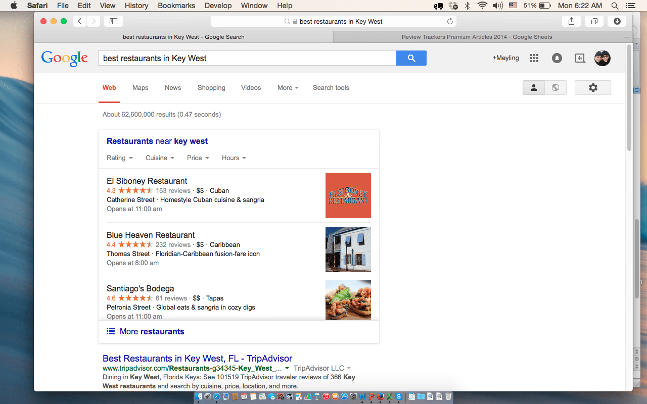Viewport: 647px width, 404px height.
Task: Expand the Rating filter
Action: tap(120, 158)
